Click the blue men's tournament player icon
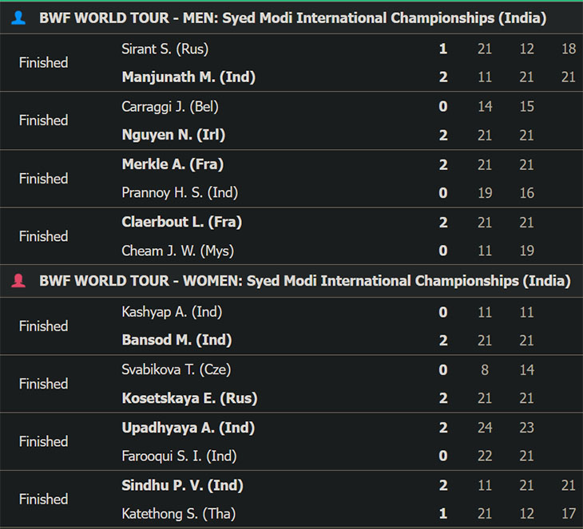The height and width of the screenshot is (529, 583). coord(18,18)
